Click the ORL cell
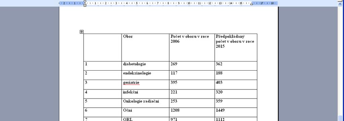 pos(145,119)
